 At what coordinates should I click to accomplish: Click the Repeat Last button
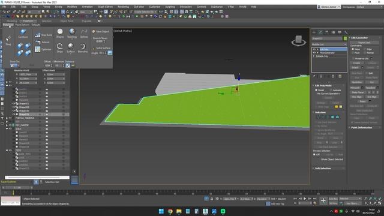pos(364,43)
